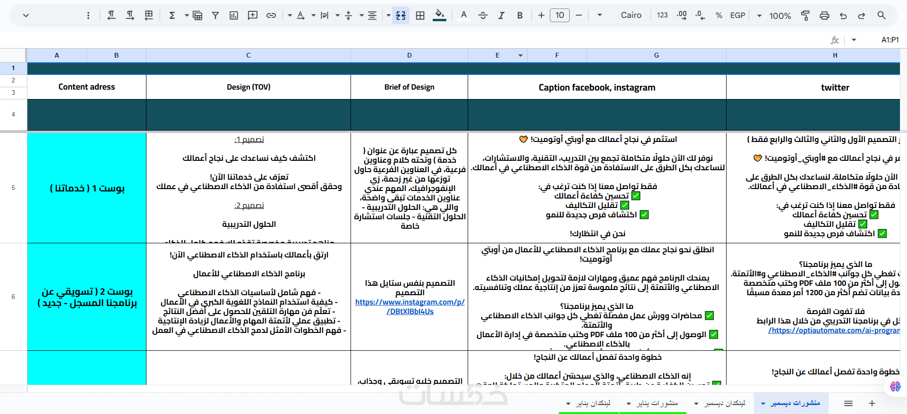Create a filter
The height and width of the screenshot is (414, 907).
pos(215,16)
